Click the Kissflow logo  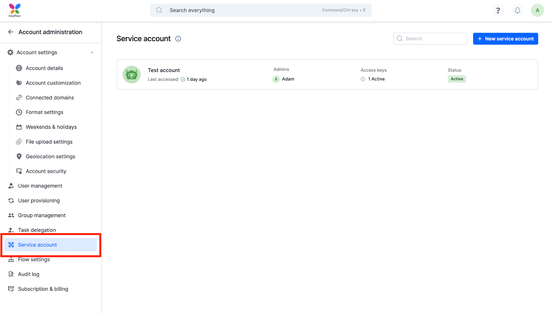click(15, 10)
